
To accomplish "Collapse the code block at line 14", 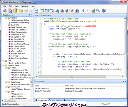I will coord(42,52).
